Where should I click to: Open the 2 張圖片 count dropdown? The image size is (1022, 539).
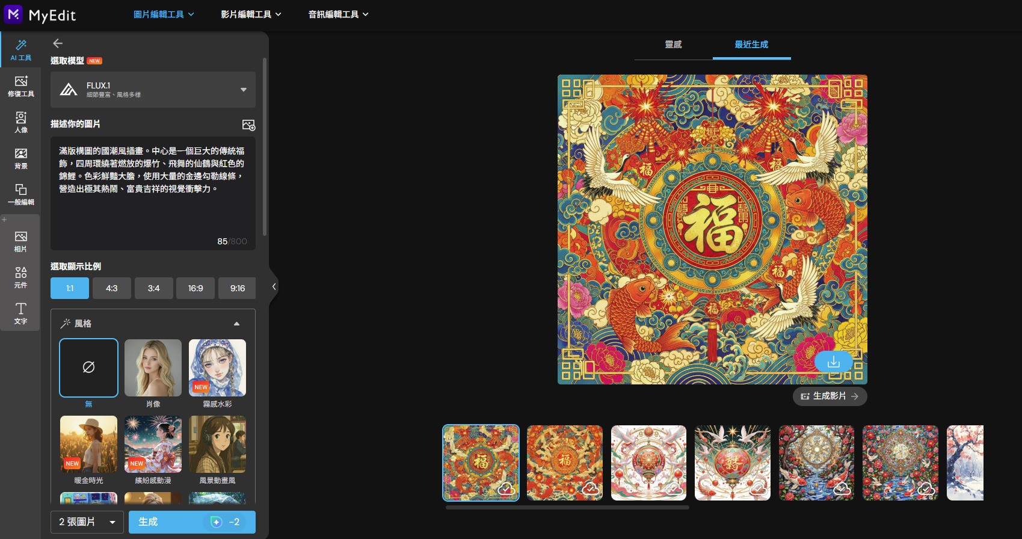87,522
